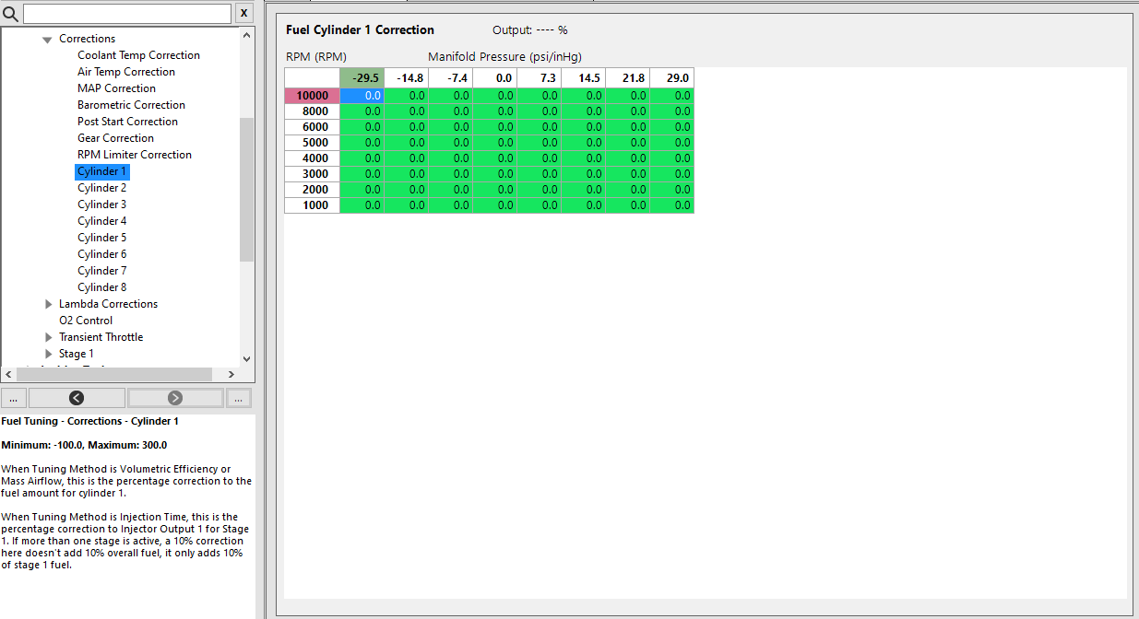Select the 0.0 pressure column header
The image size is (1139, 619).
(495, 78)
